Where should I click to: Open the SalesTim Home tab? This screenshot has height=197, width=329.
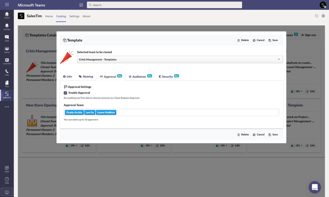click(x=49, y=16)
